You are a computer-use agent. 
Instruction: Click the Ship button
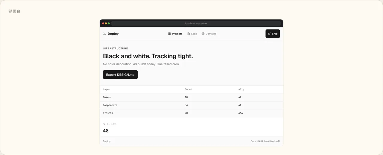[x=273, y=34]
